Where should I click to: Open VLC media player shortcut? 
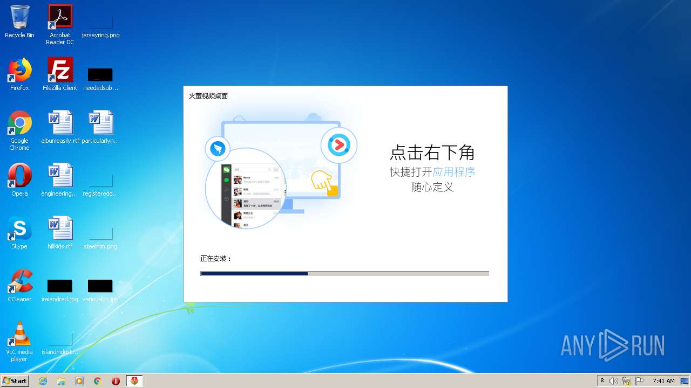tap(19, 342)
